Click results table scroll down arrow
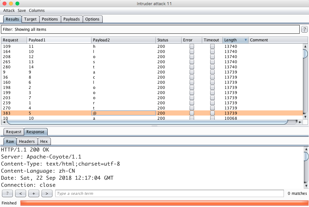 pyautogui.click(x=305, y=117)
